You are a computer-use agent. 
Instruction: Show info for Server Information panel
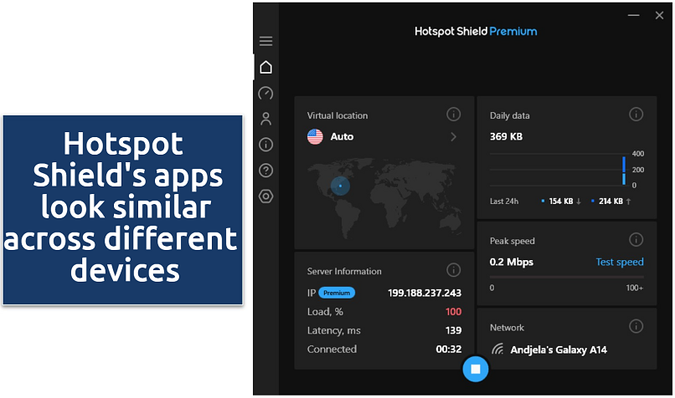pyautogui.click(x=453, y=270)
